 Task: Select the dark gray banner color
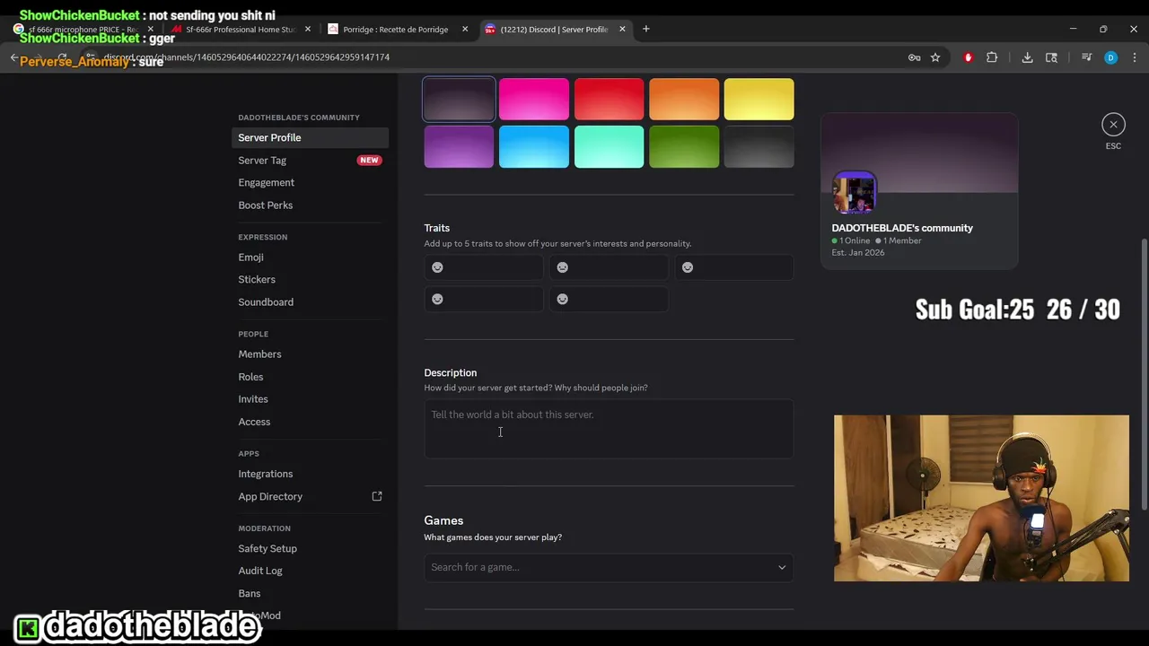759,146
